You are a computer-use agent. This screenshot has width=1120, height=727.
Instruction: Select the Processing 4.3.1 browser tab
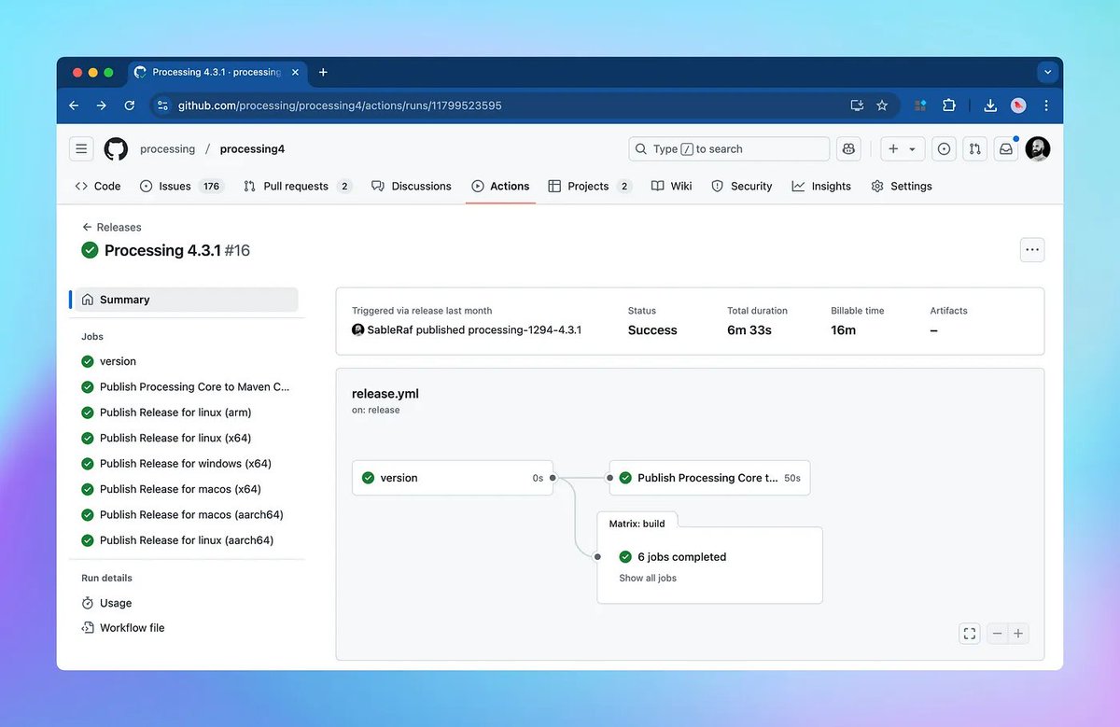(x=216, y=72)
